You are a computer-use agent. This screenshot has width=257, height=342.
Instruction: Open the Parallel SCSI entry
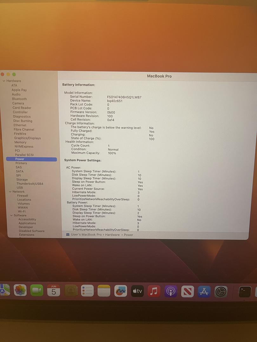pos(24,155)
